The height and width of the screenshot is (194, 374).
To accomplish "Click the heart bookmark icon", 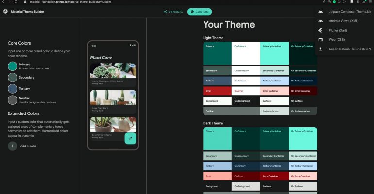I will pyautogui.click(x=344, y=2).
